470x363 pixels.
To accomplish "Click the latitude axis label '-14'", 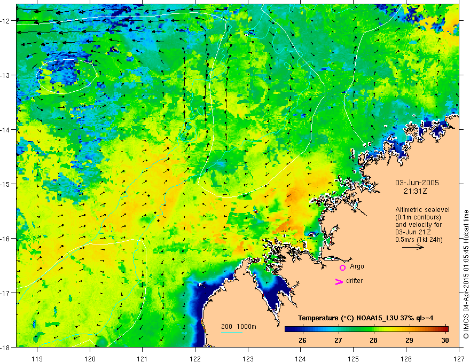I will [x=6, y=130].
